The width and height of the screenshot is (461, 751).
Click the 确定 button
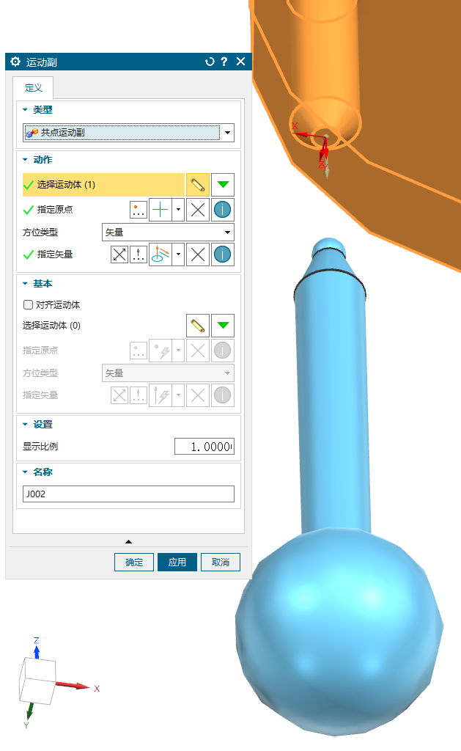coord(134,563)
